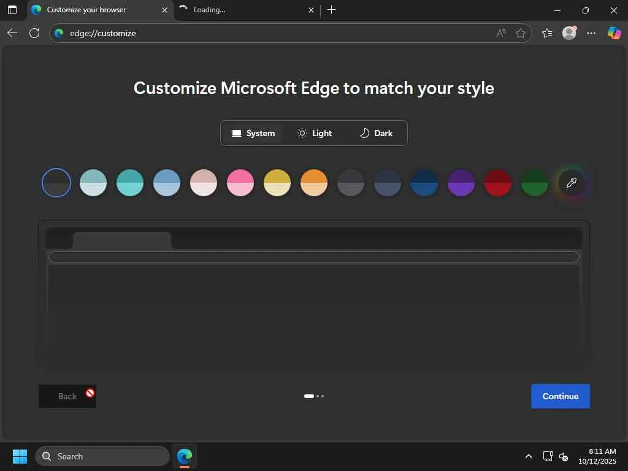Select the orange color swatch
Screen dimensions: 628x471
click(314, 183)
